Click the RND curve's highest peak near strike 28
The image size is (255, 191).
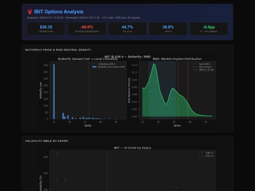(153, 64)
